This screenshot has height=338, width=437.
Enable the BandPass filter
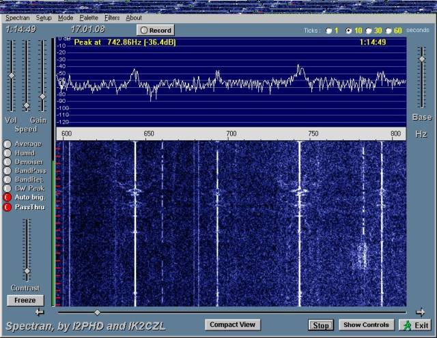coord(8,171)
